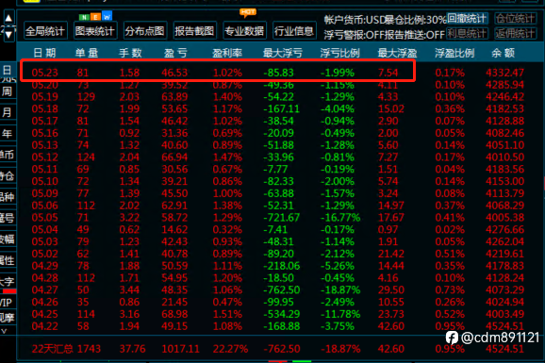Select the 05.11 date row
The width and height of the screenshot is (545, 363).
(x=45, y=169)
